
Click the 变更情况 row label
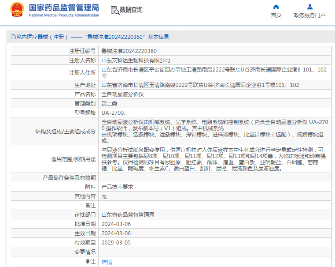(85, 252)
